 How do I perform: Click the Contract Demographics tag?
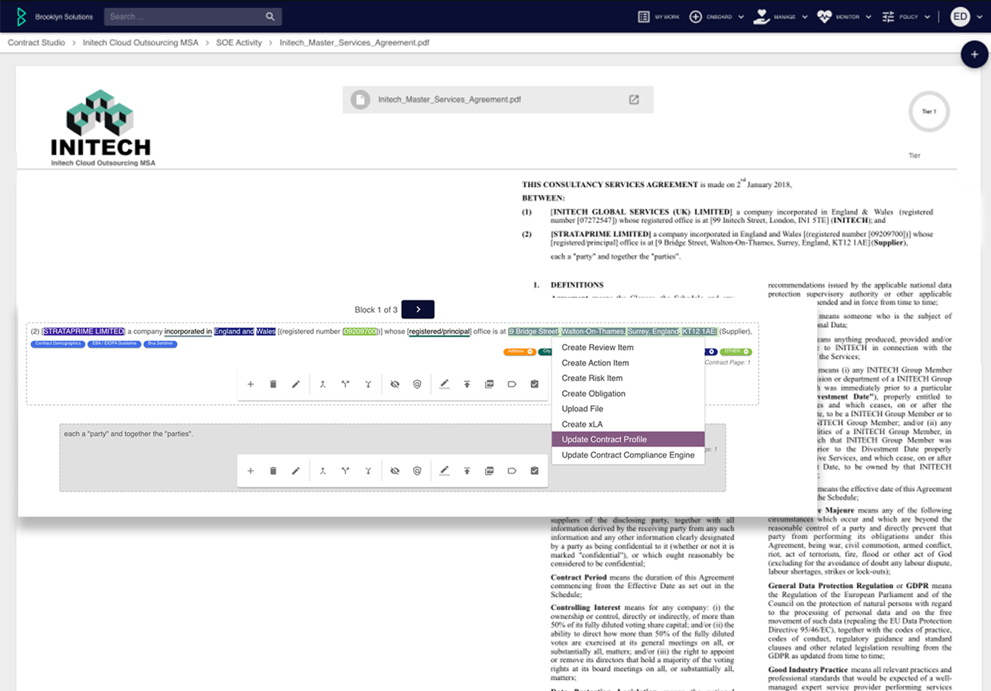tap(58, 344)
